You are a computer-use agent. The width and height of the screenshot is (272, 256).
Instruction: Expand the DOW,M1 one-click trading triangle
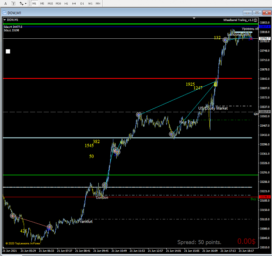[5, 20]
